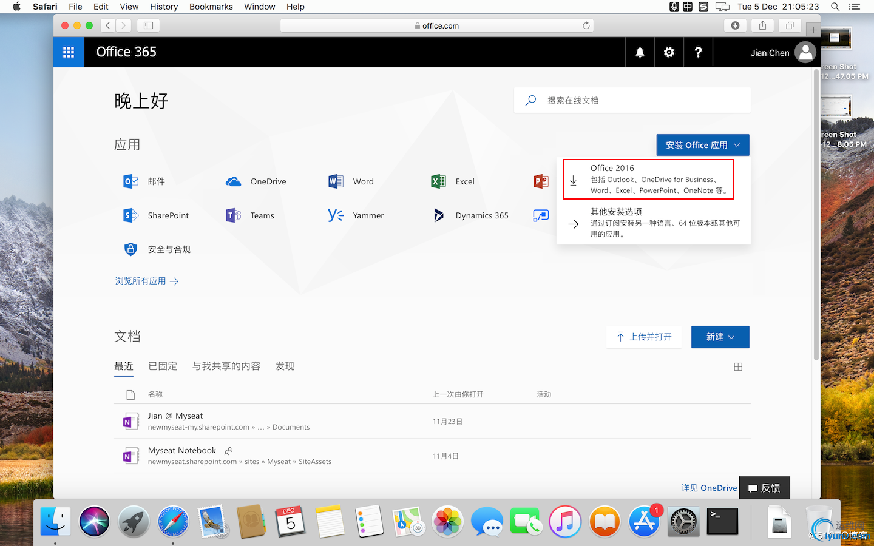Choose Office 2016 install option
The image size is (874, 546).
(648, 180)
